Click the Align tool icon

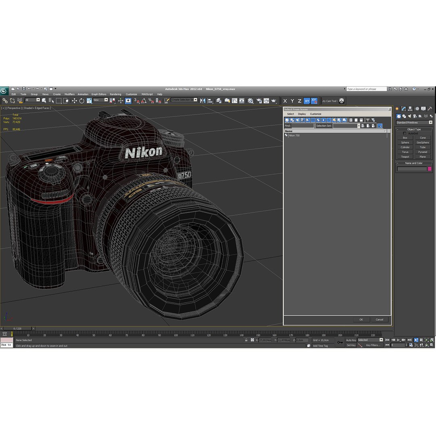210,101
